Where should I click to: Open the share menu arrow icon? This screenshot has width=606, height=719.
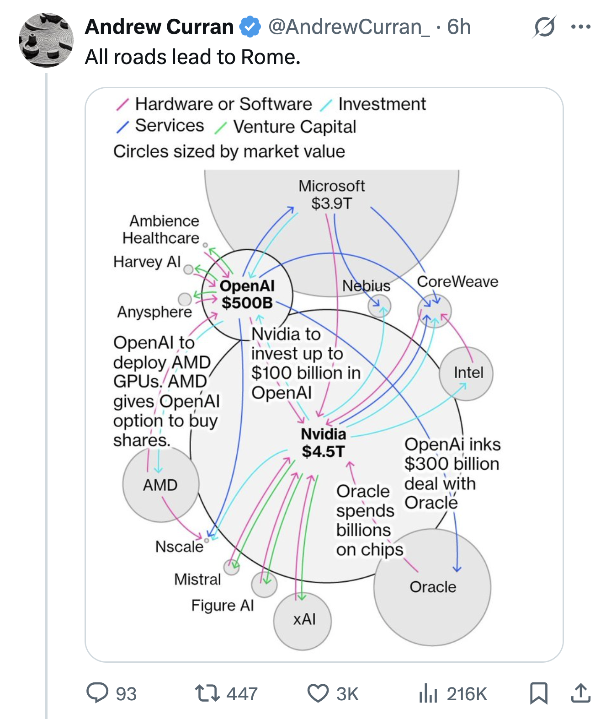(x=580, y=693)
